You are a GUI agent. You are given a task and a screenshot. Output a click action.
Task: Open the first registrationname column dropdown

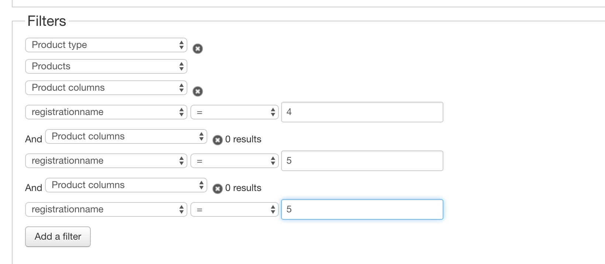(x=106, y=112)
